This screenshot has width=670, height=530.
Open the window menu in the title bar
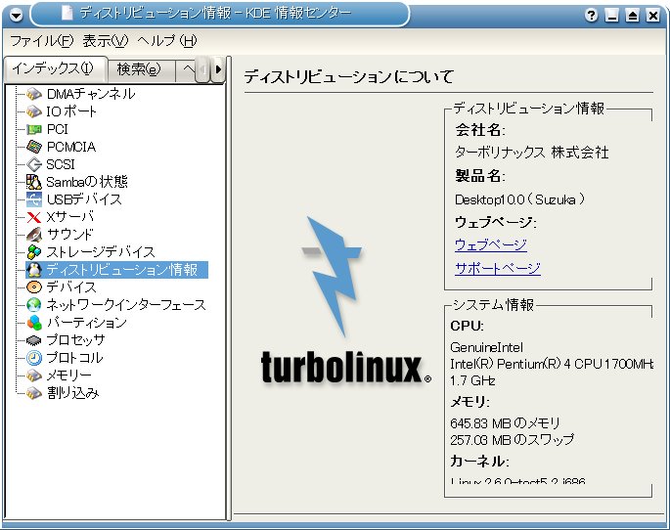(x=17, y=16)
